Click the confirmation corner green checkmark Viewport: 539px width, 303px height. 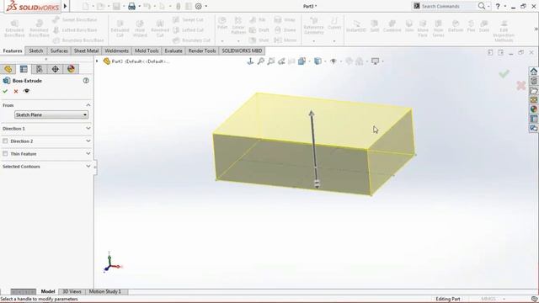504,74
